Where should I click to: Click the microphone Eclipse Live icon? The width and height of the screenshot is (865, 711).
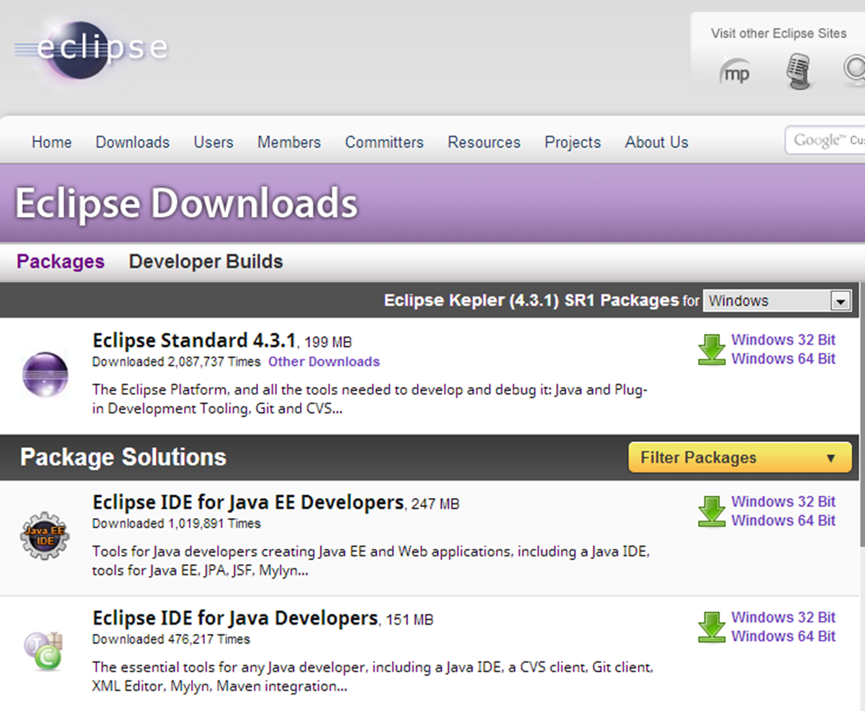[x=798, y=71]
